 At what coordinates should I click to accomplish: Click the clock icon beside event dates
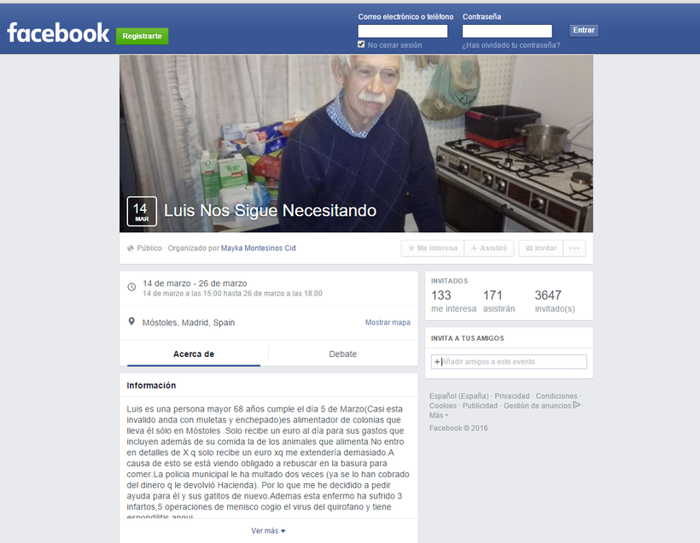(x=131, y=287)
